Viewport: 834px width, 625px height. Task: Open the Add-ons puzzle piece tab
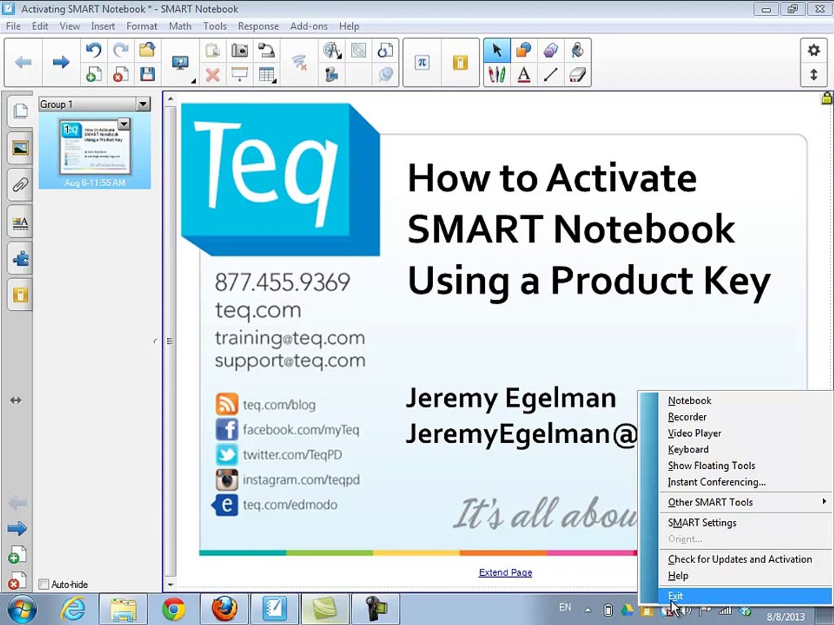20,259
